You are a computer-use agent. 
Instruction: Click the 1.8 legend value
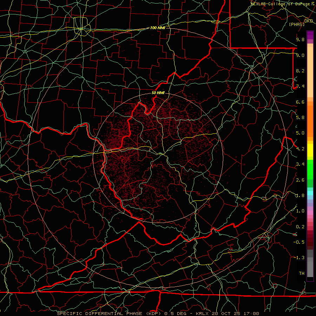coord(300,196)
